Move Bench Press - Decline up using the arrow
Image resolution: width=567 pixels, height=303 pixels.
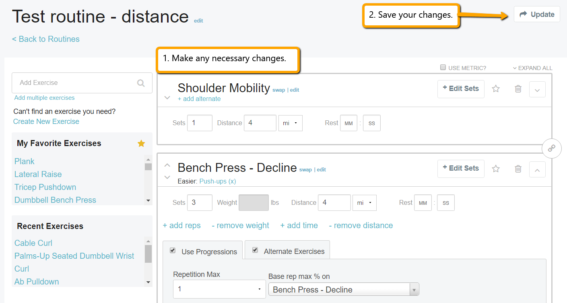click(167, 165)
